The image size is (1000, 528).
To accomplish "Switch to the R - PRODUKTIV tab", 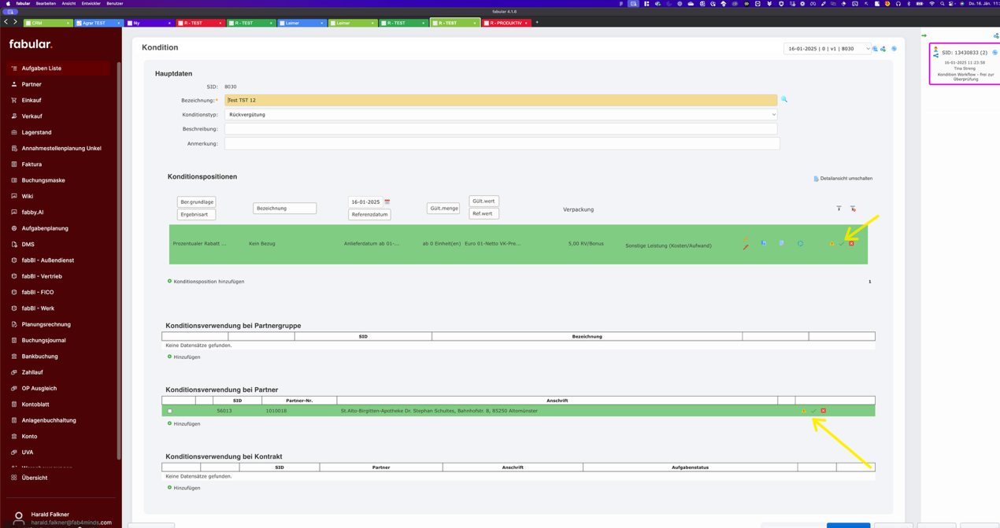I will tap(506, 23).
